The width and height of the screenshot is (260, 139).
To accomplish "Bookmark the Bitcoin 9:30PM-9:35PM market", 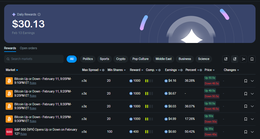I will coord(246,106).
